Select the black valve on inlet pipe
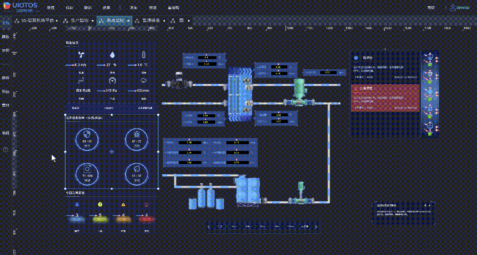This screenshot has height=255, width=477. (179, 80)
